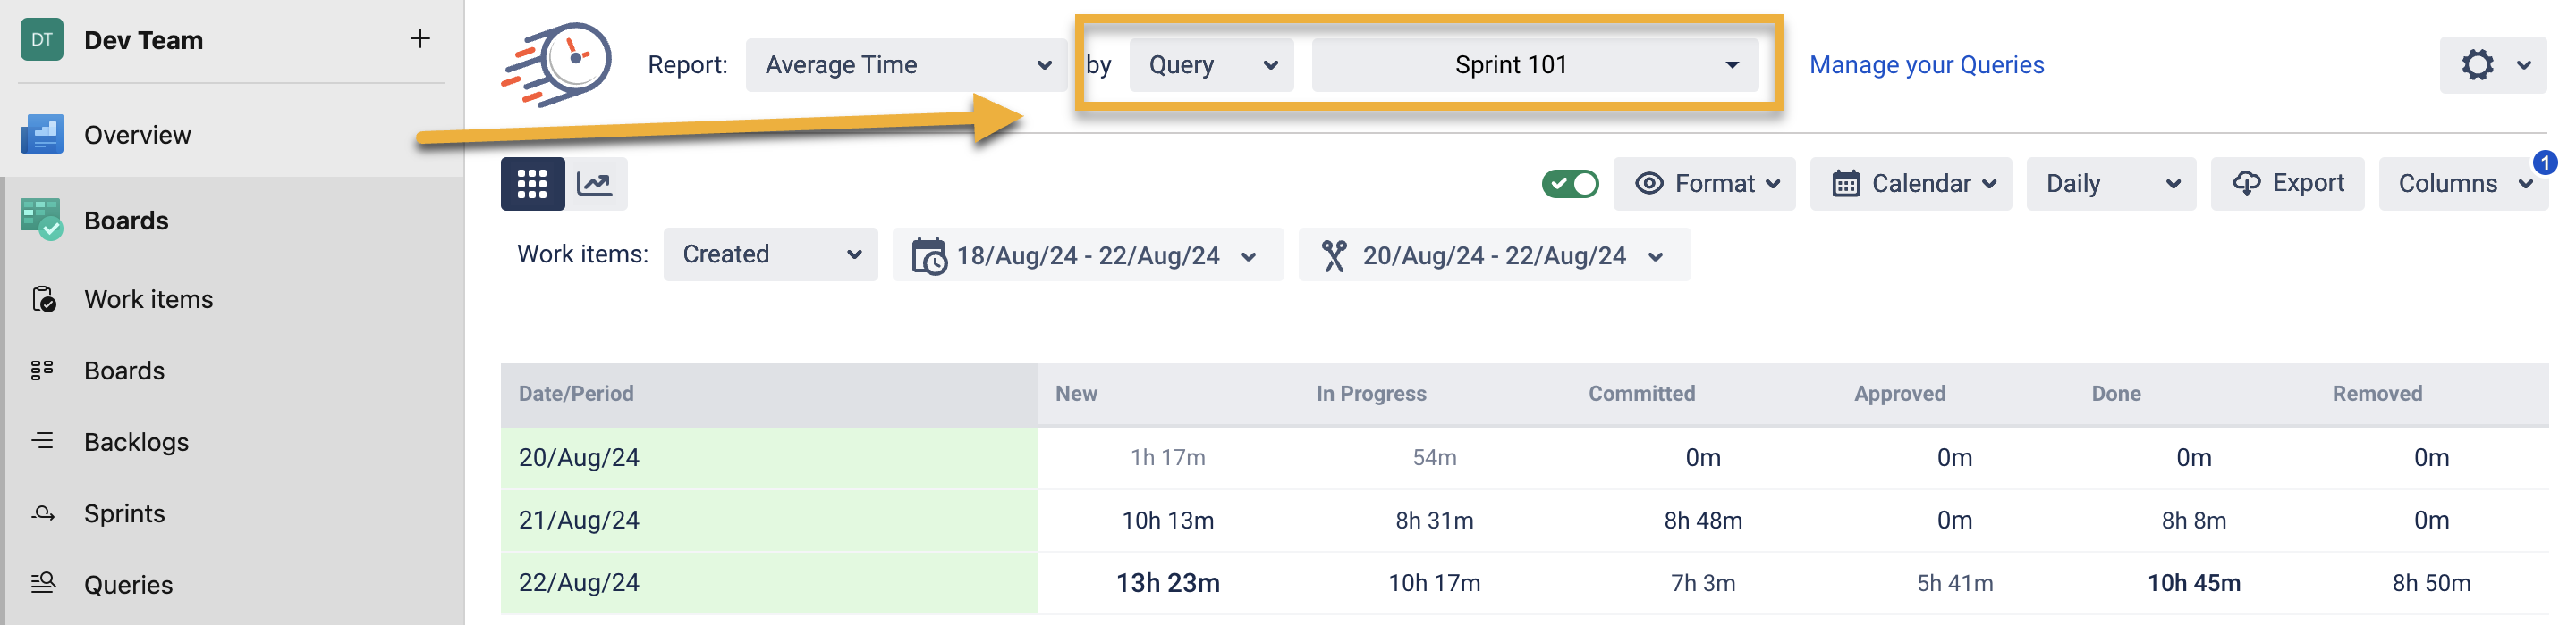Open Backlogs in the sidebar
The width and height of the screenshot is (2576, 625).
pyautogui.click(x=136, y=442)
